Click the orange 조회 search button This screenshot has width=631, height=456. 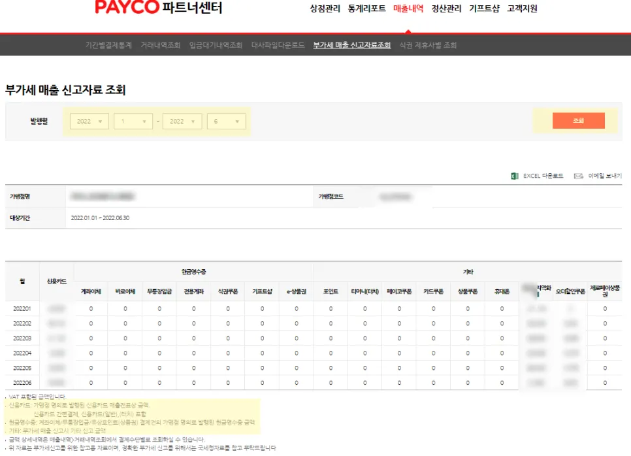(578, 120)
